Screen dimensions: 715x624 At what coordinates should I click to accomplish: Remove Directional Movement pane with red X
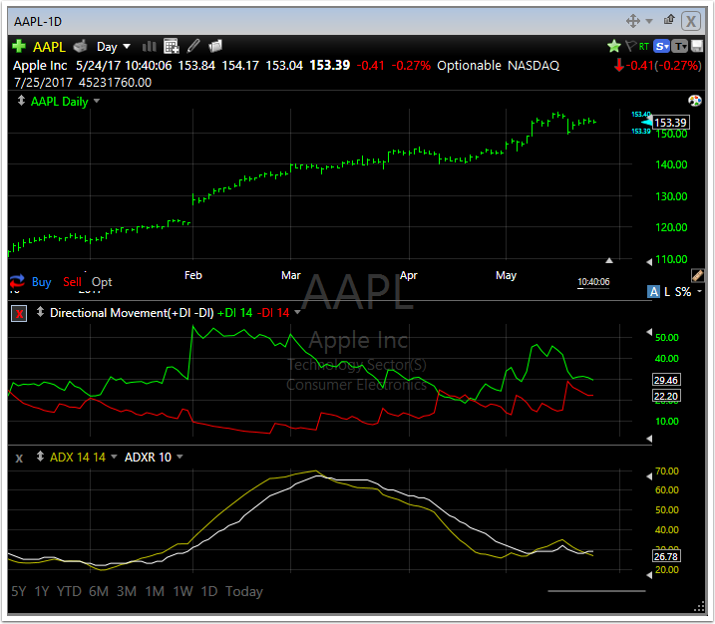click(x=19, y=314)
